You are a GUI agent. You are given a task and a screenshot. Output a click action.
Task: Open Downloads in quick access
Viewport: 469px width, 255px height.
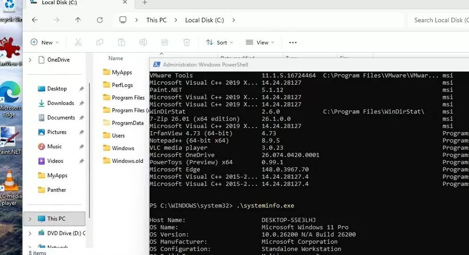60,103
